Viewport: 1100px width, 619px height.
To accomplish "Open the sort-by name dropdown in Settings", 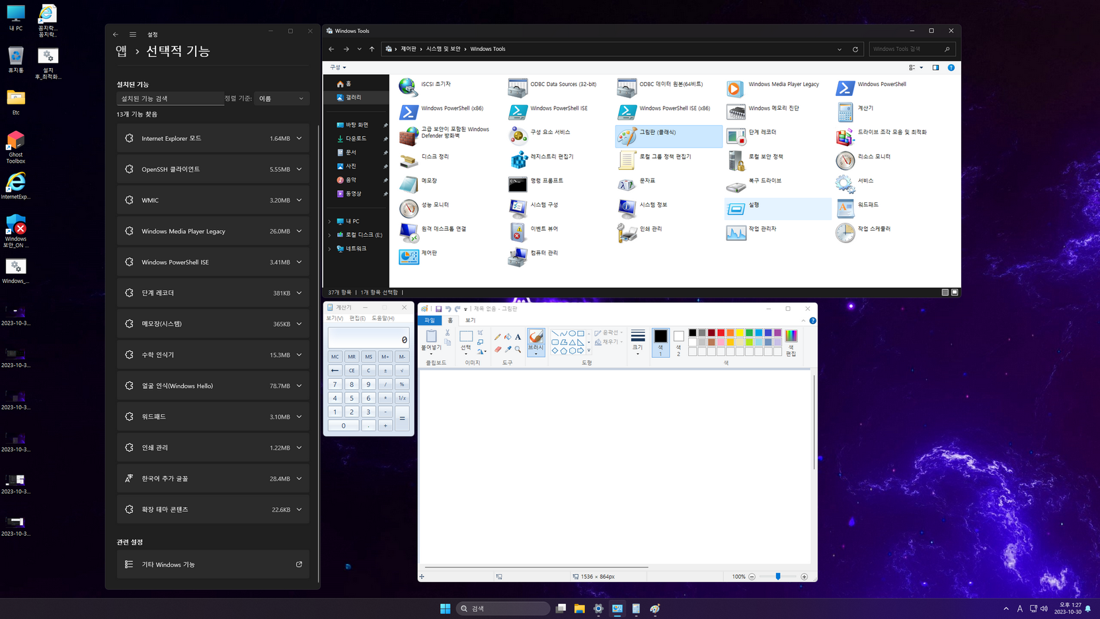I will (x=281, y=99).
